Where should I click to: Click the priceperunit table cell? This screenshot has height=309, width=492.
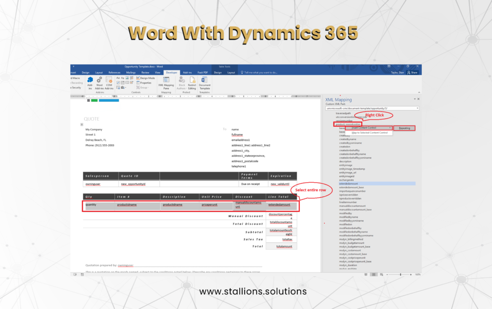[x=209, y=205]
